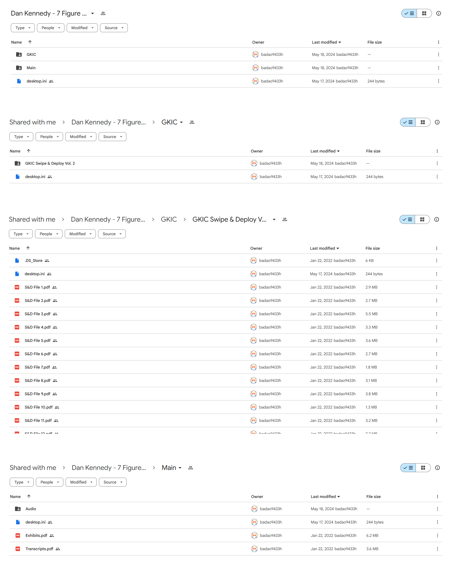The width and height of the screenshot is (460, 571).
Task: Sort by File size in Swipe & Deploy section
Action: (x=372, y=248)
